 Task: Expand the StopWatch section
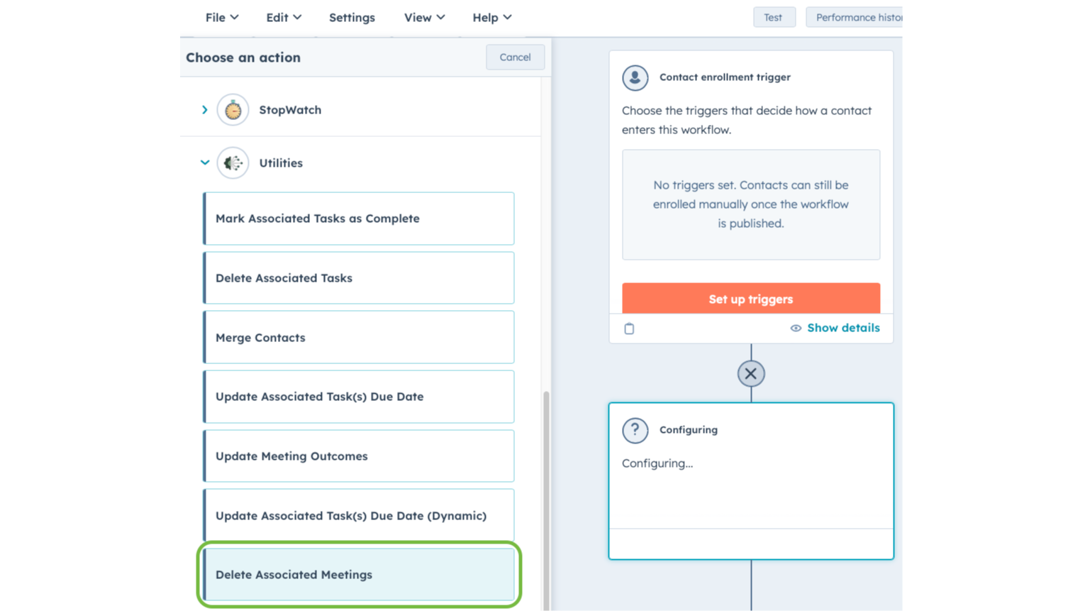[x=204, y=110]
